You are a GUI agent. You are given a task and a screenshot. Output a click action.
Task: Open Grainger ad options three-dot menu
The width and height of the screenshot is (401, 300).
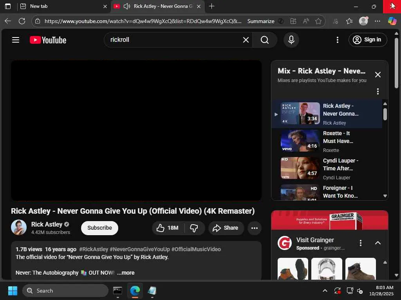click(x=360, y=243)
